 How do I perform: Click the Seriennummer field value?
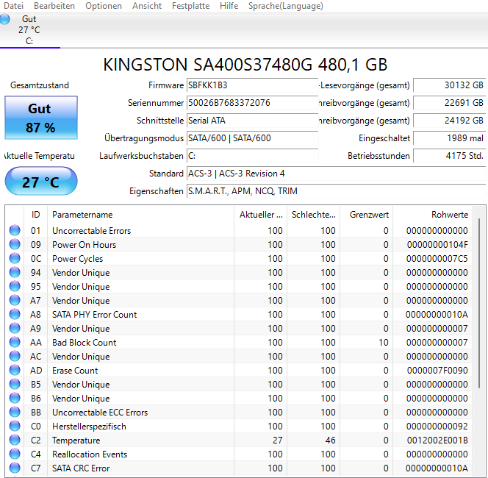click(252, 103)
